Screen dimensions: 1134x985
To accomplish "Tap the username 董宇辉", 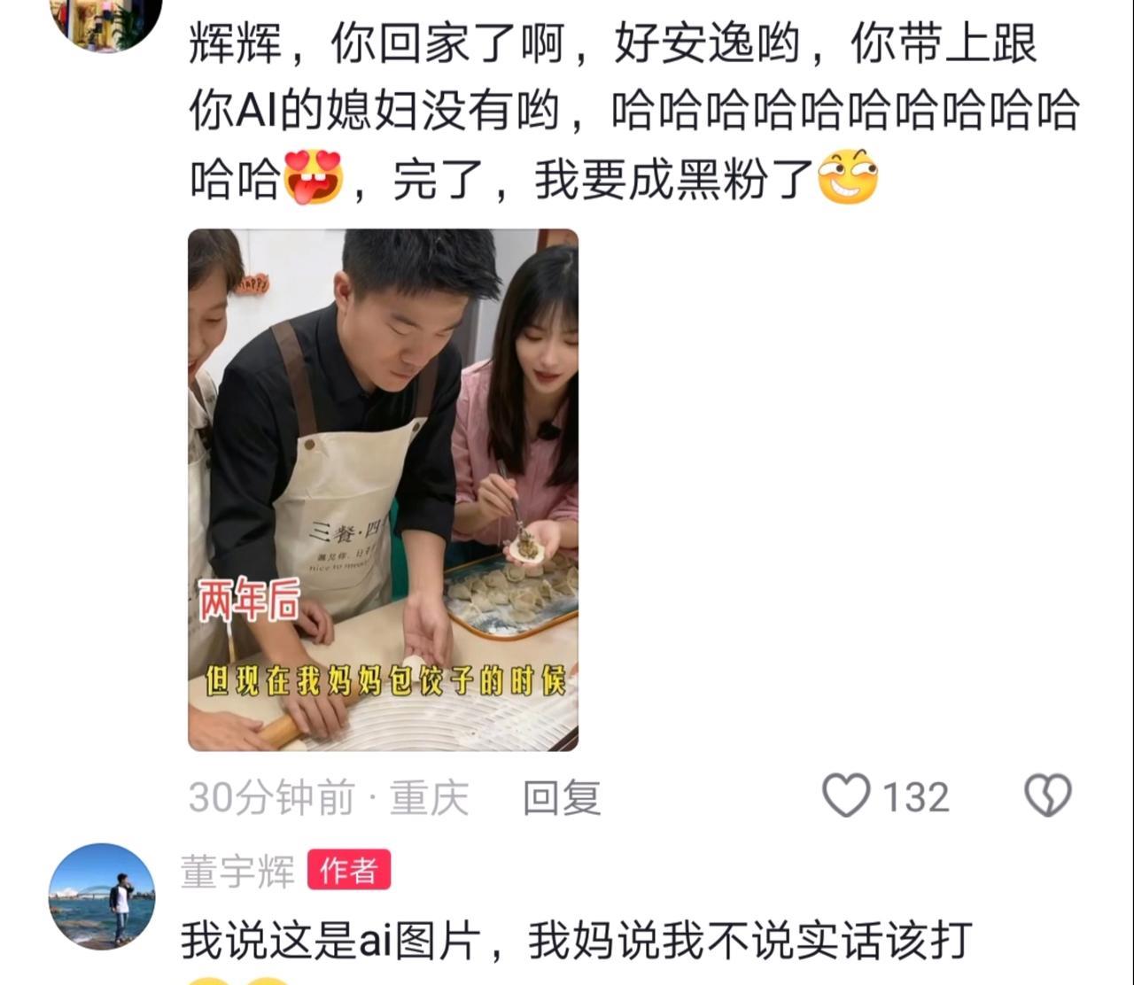I will 237,872.
